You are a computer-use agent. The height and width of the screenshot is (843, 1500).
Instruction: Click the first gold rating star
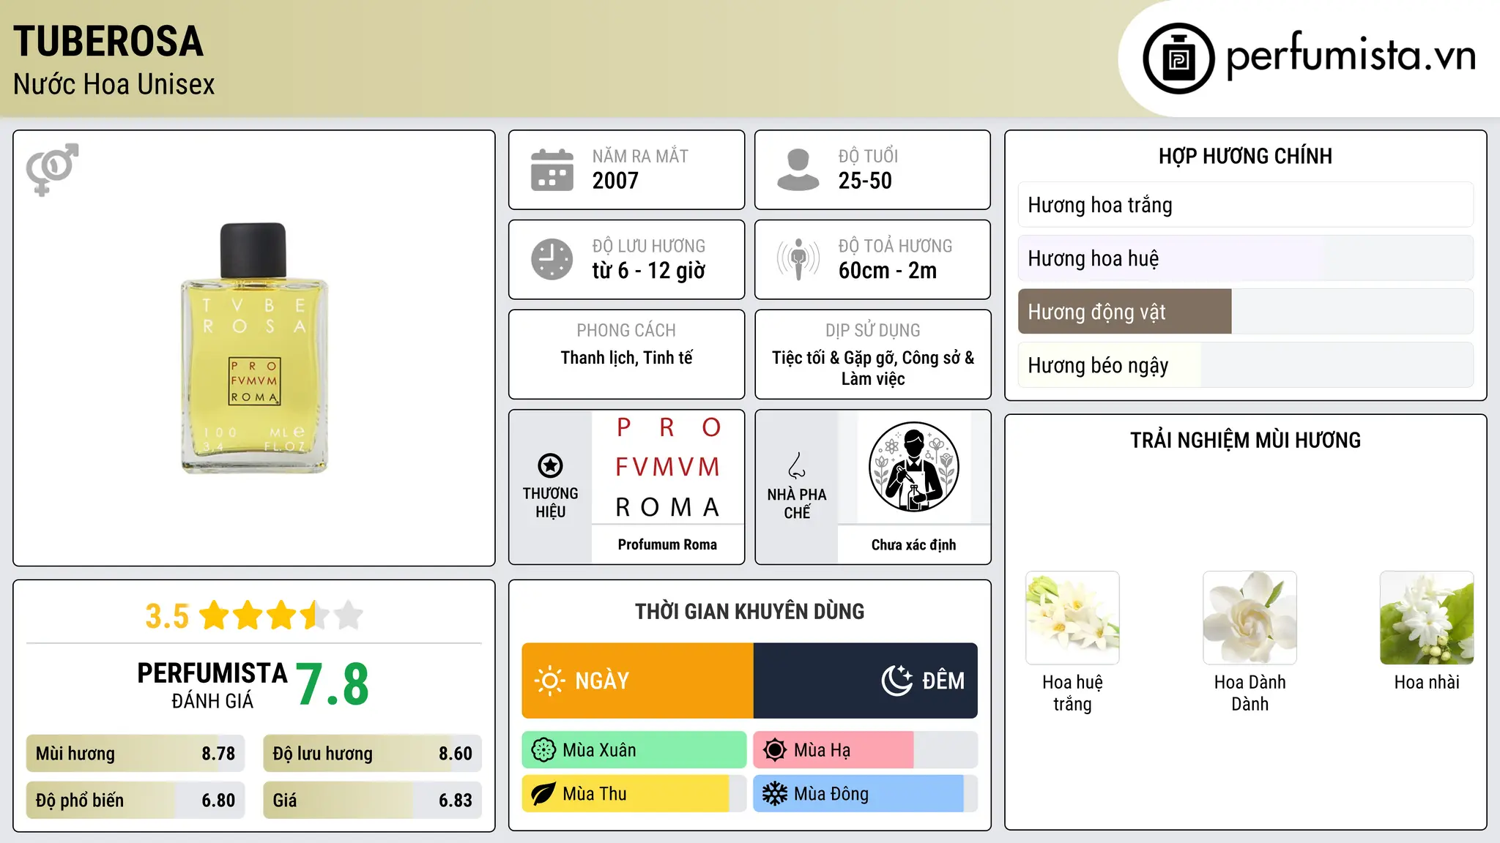(215, 615)
